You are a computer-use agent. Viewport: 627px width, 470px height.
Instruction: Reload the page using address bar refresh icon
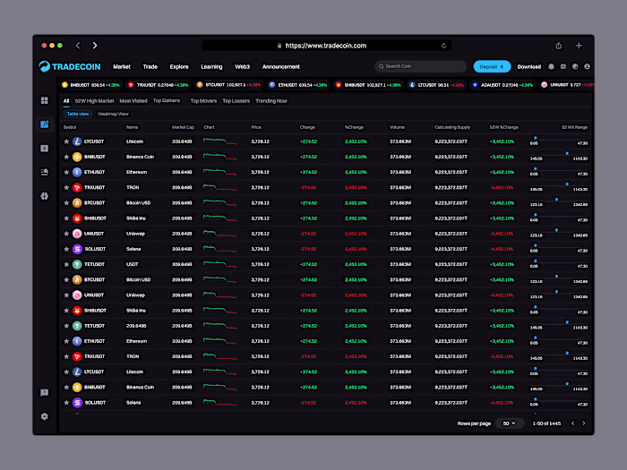[x=443, y=46]
